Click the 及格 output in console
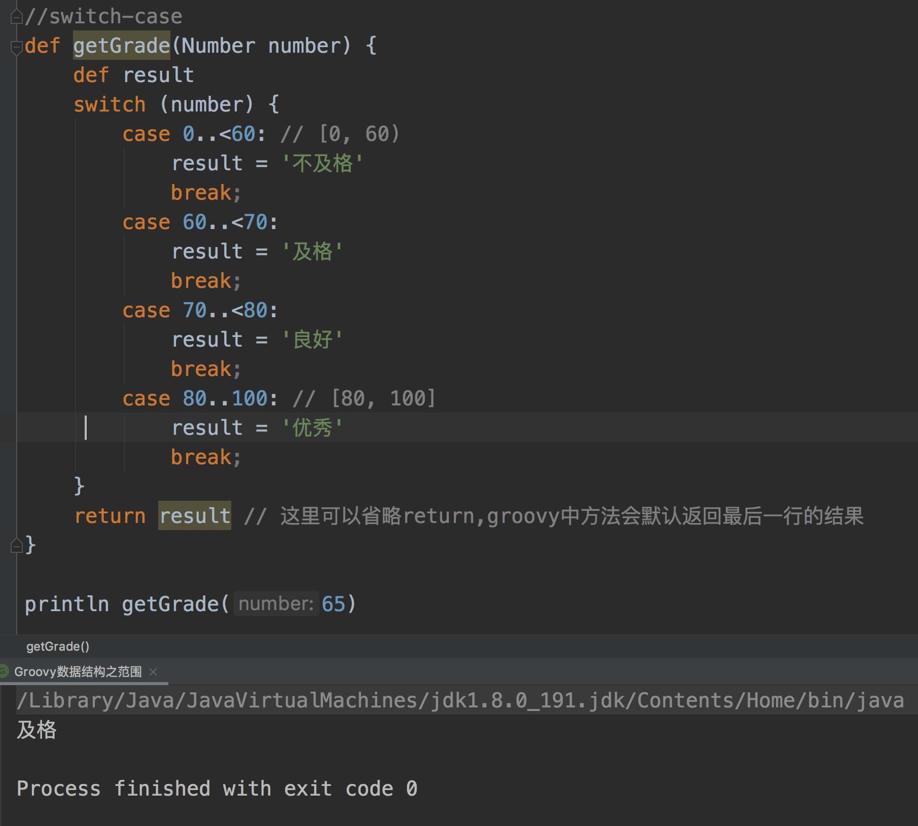918x826 pixels. coord(37,730)
